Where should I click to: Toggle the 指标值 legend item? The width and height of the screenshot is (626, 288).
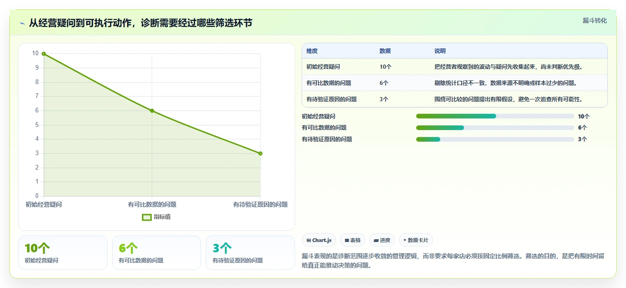tap(156, 217)
